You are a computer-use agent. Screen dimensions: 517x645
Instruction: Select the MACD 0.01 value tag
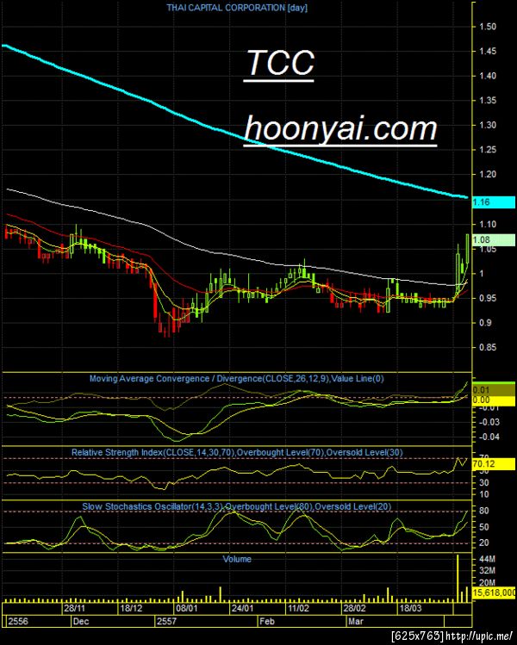(494, 389)
